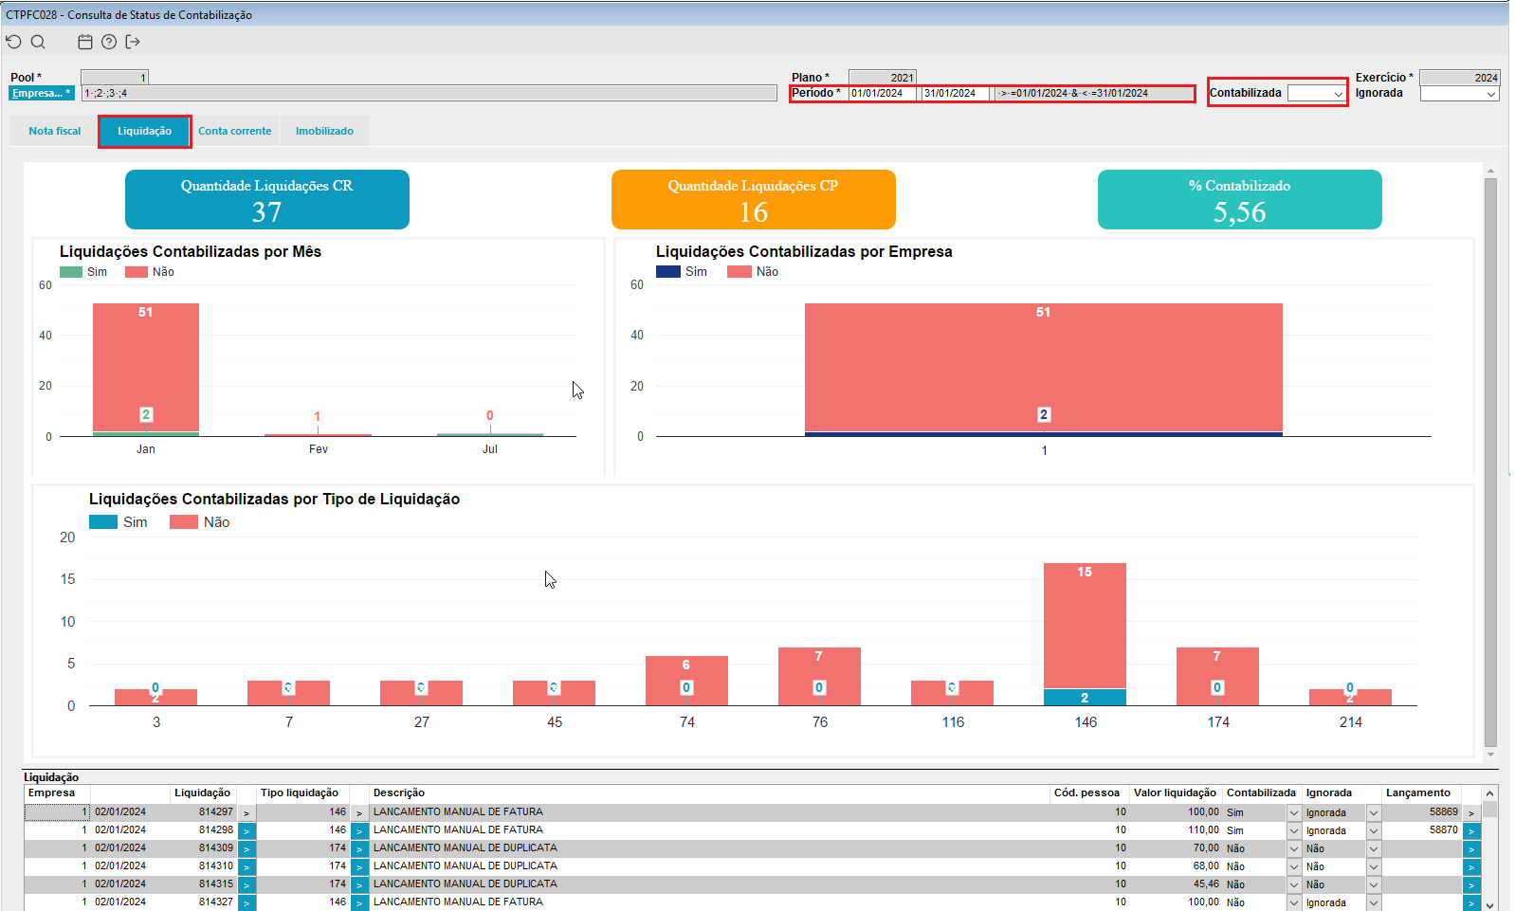Click tipo liquidação arrow in 814315 row
This screenshot has width=1515, height=911.
359,884
